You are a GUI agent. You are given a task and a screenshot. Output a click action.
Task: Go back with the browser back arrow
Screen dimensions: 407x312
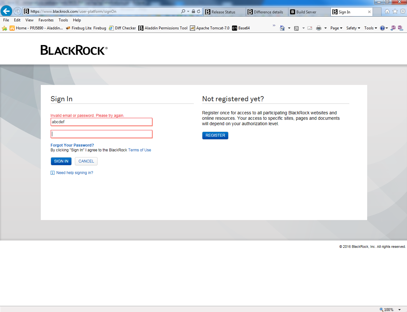(6, 11)
